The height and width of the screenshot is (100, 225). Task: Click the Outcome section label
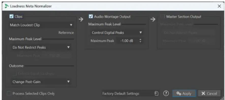tap(16, 66)
